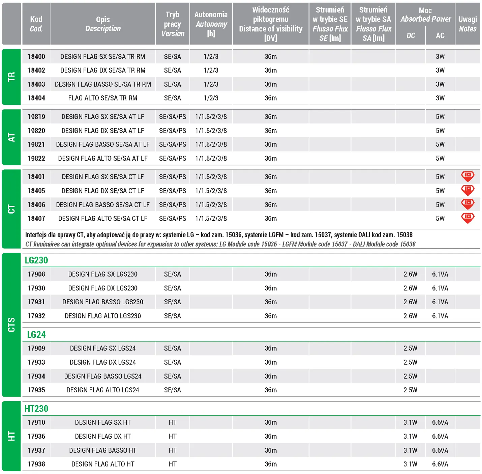482x474 pixels.
Task: Click product code 17931
Action: [36, 302]
